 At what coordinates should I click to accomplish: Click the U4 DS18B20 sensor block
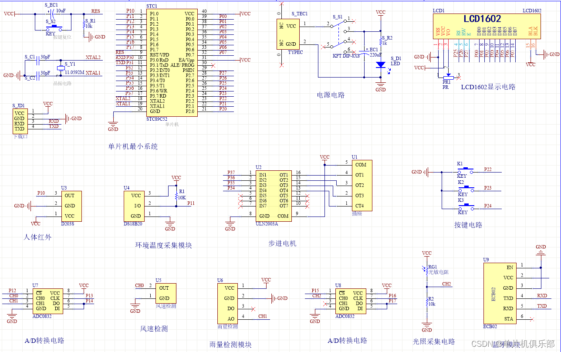[135, 206]
